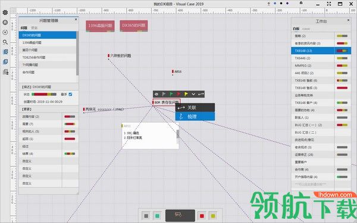Click the scrollbar of the issue list
Image resolution: width=357 pixels, height=223 pixels.
point(77,54)
